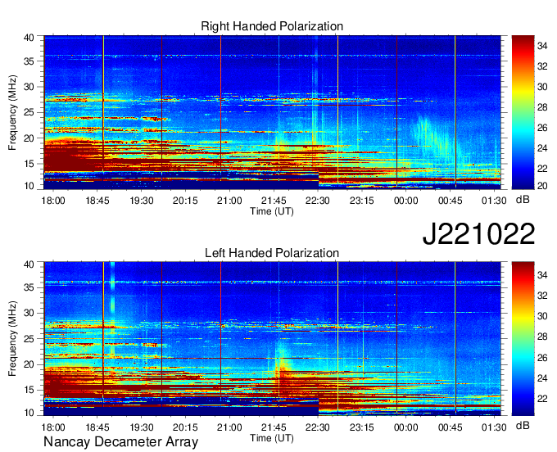The image size is (557, 452).
Task: Click 35 MHz tick on right-handed frequency axis
Action: click(x=29, y=61)
